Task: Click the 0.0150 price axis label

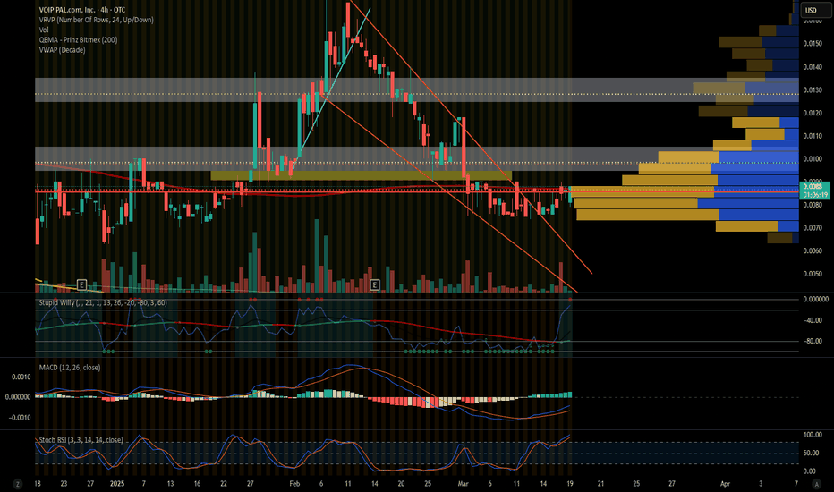Action: pos(813,44)
